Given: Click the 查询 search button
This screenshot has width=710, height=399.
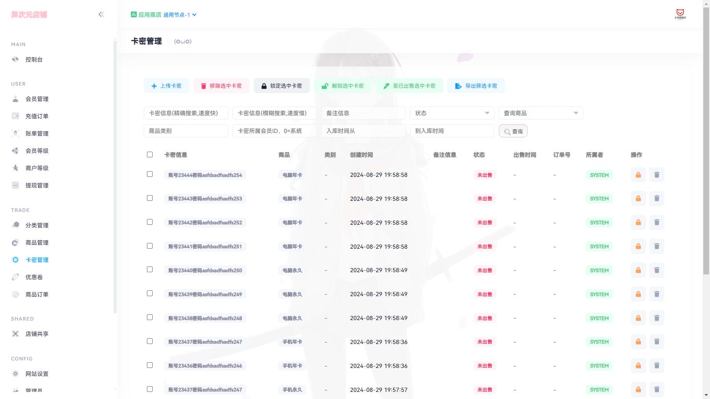Looking at the screenshot, I should point(513,131).
